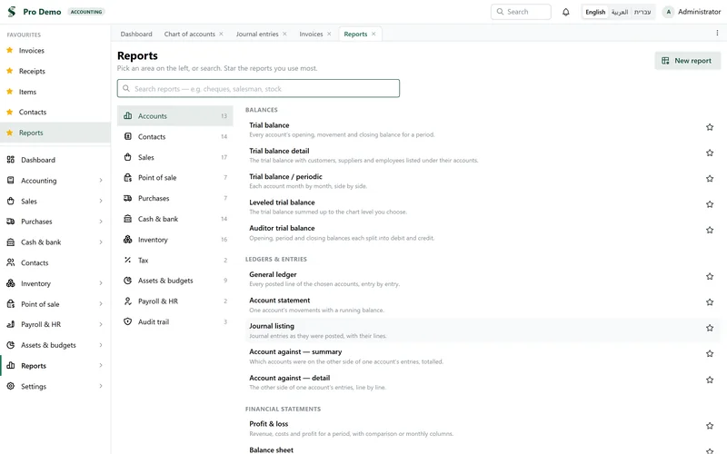
Task: Expand the Payroll & HR sidebar chevron
Action: click(101, 324)
